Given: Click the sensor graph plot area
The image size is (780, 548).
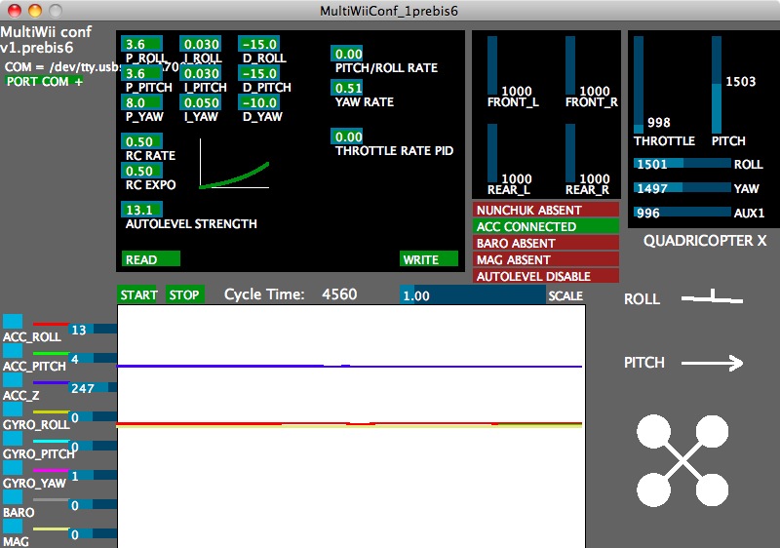Looking at the screenshot, I should pos(351,426).
